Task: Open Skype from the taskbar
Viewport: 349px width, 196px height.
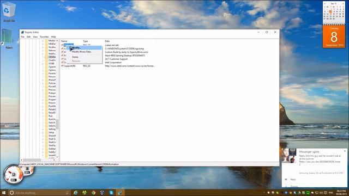Action: click(x=111, y=193)
